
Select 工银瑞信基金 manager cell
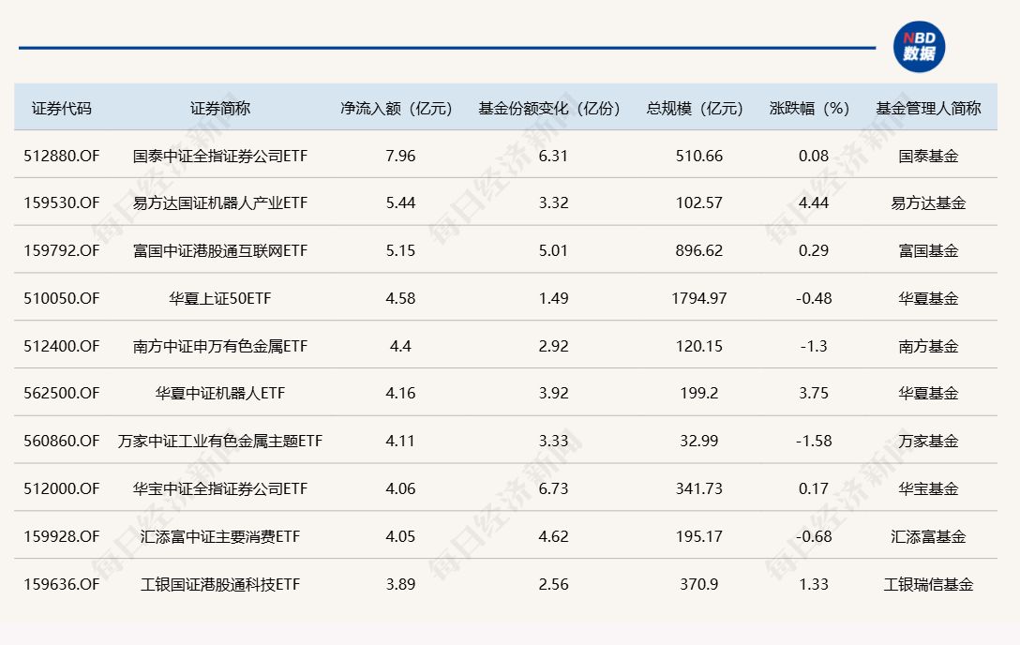pos(928,584)
